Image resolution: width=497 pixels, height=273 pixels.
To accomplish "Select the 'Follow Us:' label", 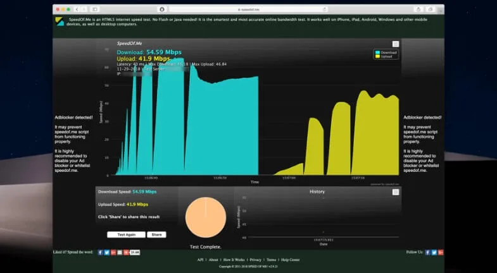I will coord(415,252).
